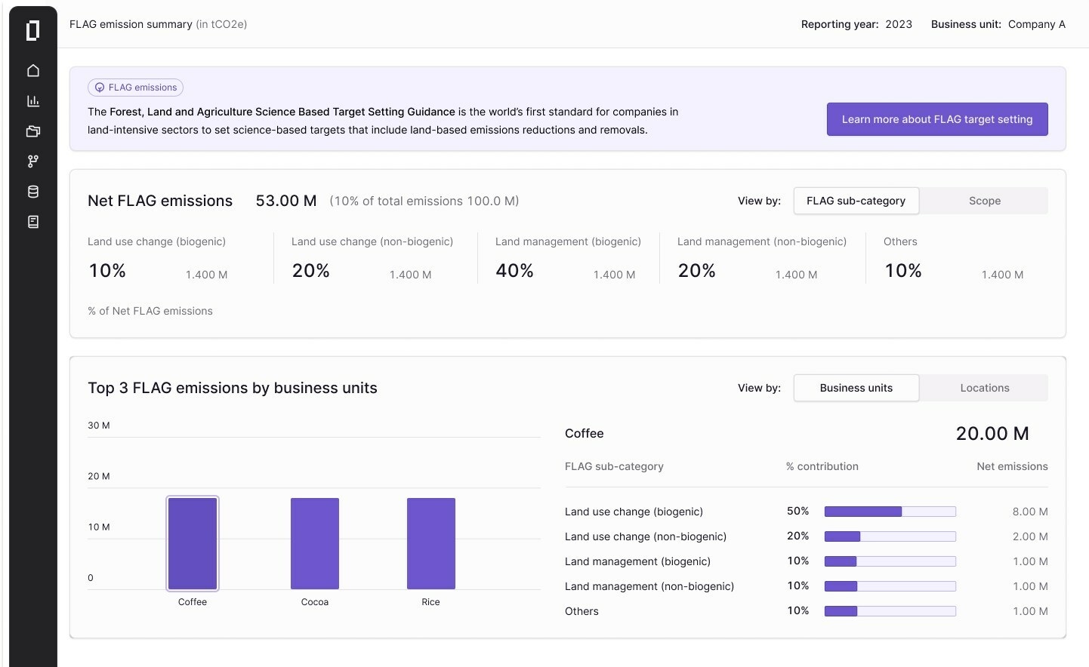Click the FLAG emissions badge icon
This screenshot has width=1089, height=667.
(x=100, y=88)
